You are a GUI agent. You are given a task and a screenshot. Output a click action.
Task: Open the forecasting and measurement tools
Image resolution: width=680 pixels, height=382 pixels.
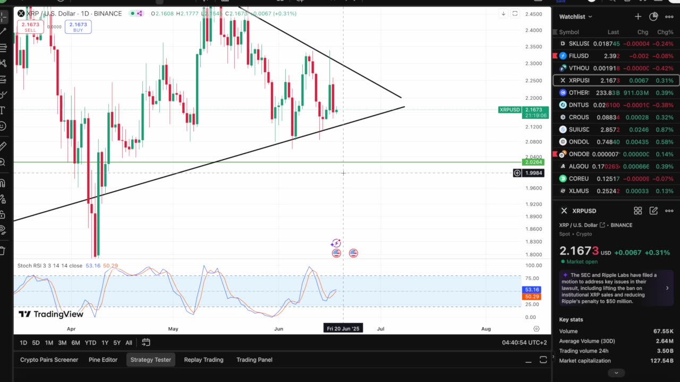(3, 79)
